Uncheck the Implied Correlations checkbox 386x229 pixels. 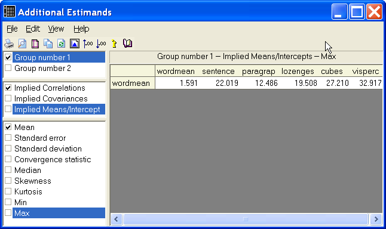click(x=8, y=88)
